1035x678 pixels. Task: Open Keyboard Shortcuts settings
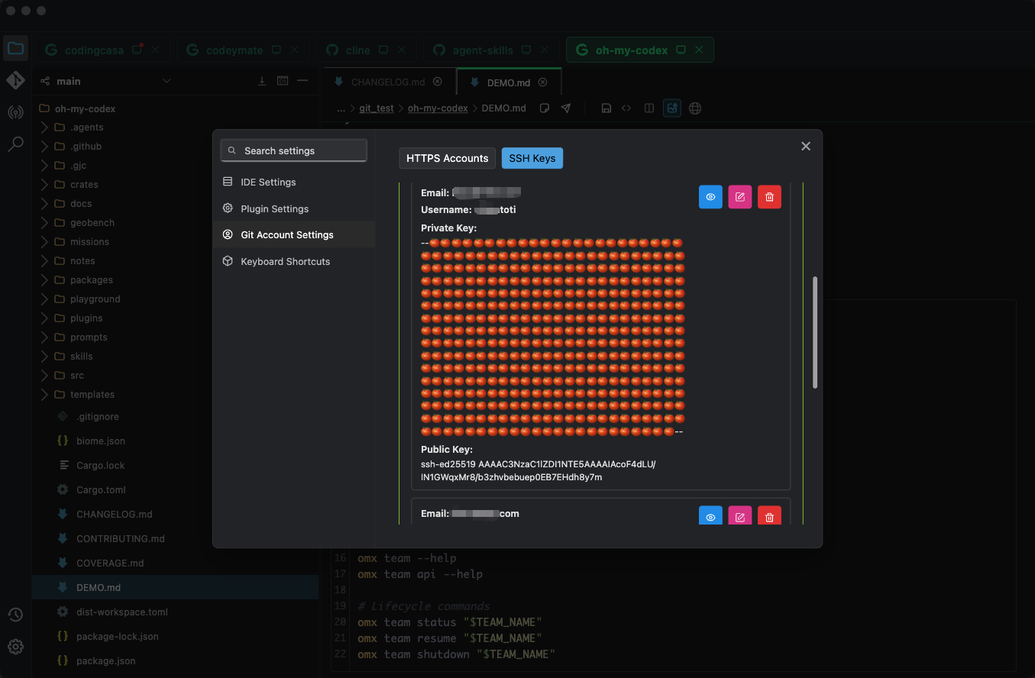[x=293, y=261]
